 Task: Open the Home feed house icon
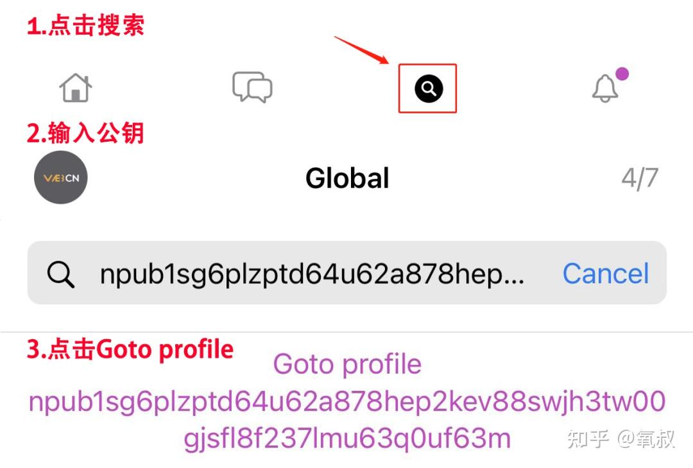click(76, 87)
